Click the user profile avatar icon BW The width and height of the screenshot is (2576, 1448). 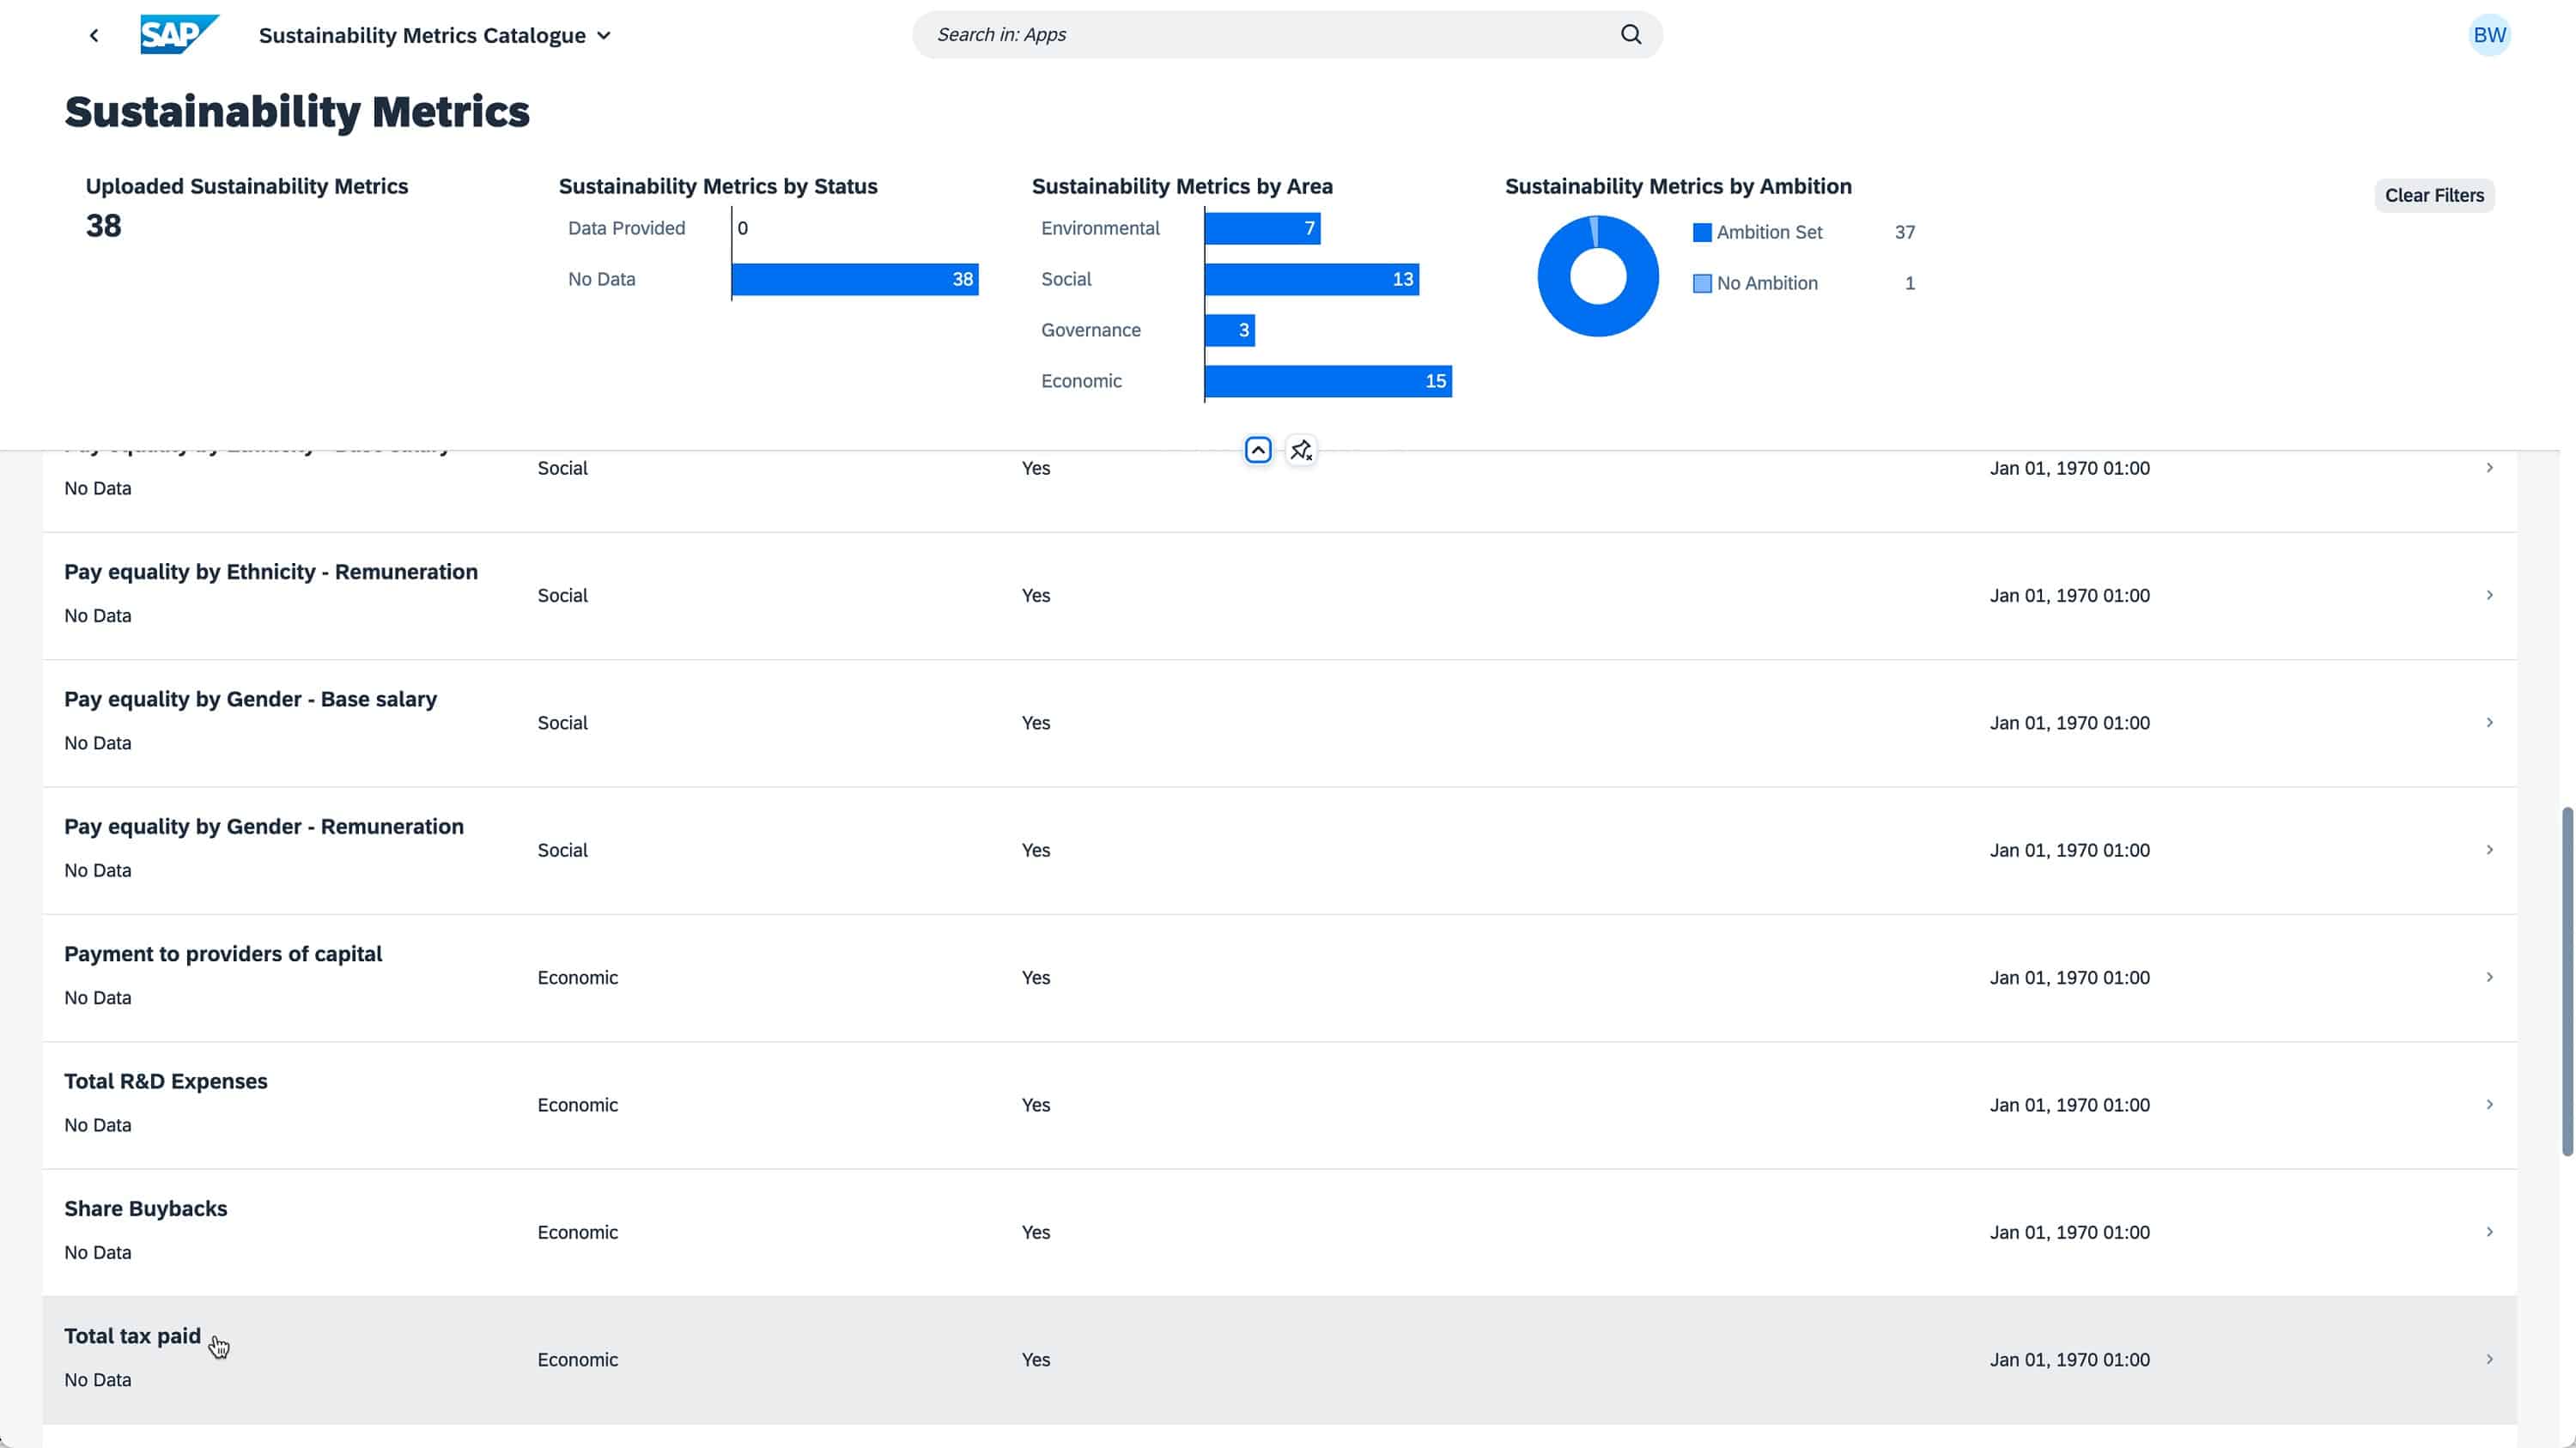[x=2489, y=35]
